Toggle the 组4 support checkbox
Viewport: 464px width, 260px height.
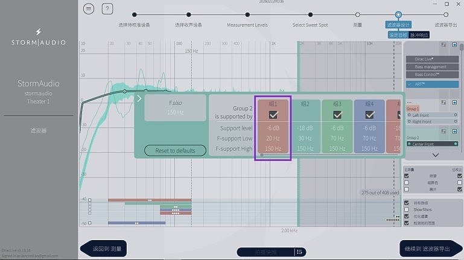(x=370, y=115)
